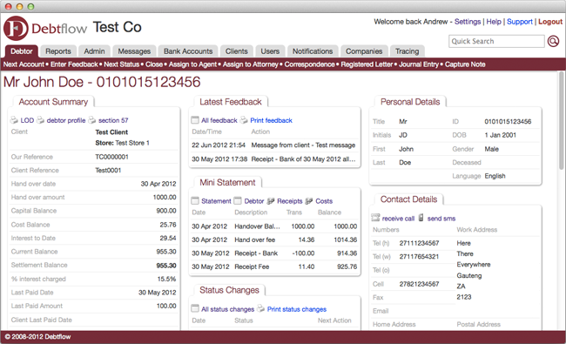Screen dimensions: 566x344
Task: Click the printer icon beside Print status changes
Action: 260,308
